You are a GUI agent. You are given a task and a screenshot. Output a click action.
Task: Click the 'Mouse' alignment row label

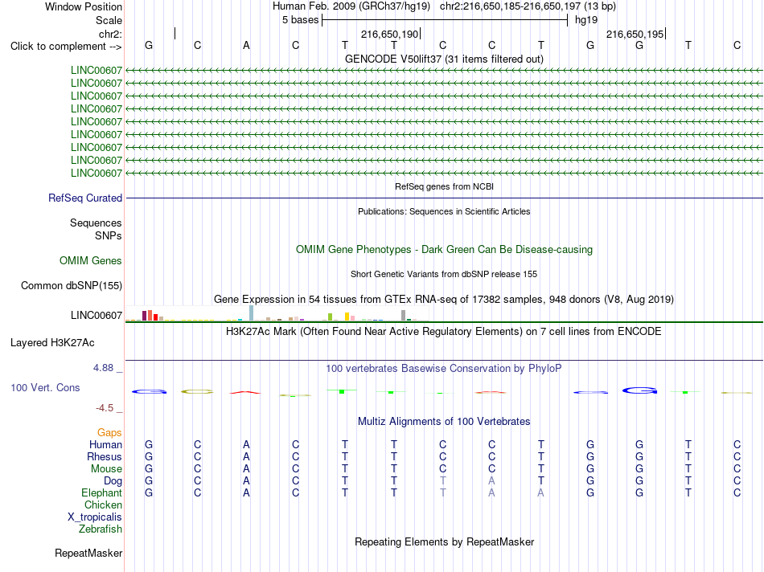point(107,469)
